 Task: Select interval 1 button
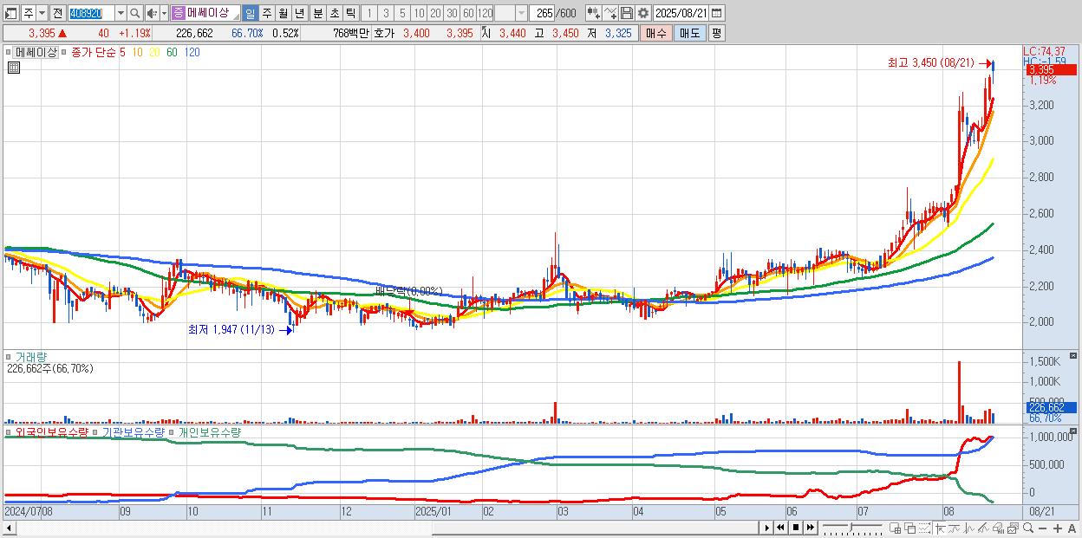click(x=368, y=13)
